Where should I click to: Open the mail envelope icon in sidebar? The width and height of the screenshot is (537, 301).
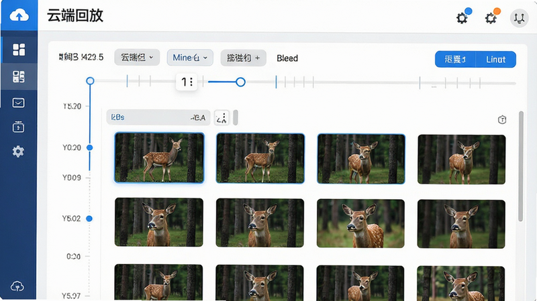click(x=18, y=103)
